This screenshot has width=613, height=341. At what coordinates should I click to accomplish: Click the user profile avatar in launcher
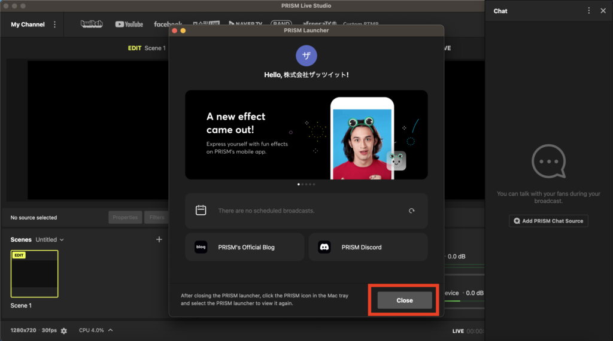306,56
